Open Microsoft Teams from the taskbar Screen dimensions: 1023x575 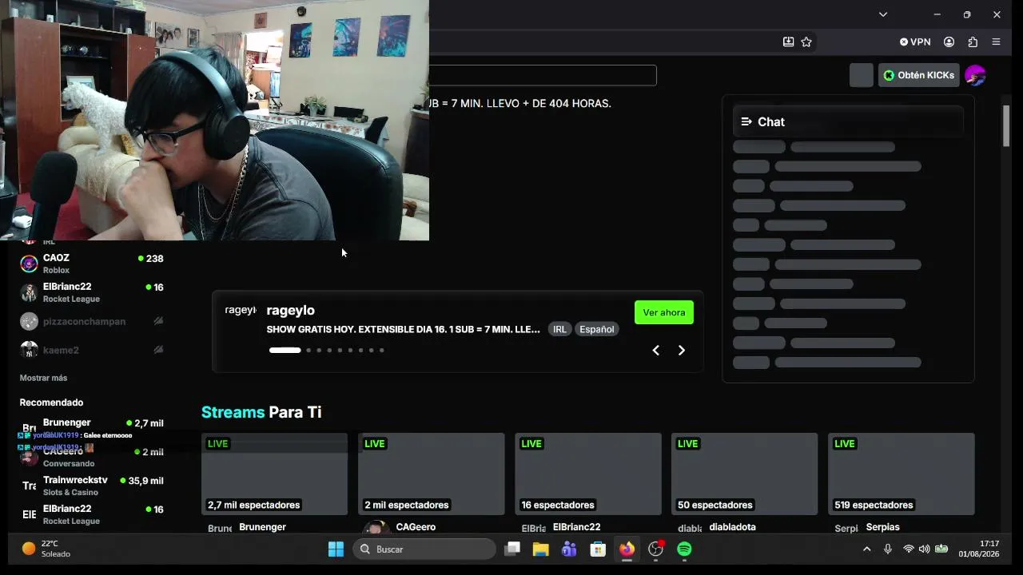tap(569, 549)
